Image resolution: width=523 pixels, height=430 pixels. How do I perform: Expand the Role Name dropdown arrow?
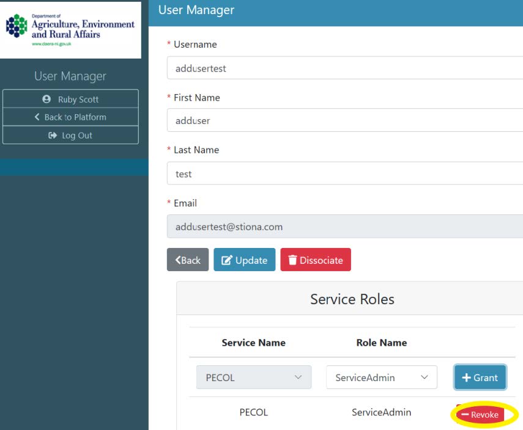(x=425, y=377)
